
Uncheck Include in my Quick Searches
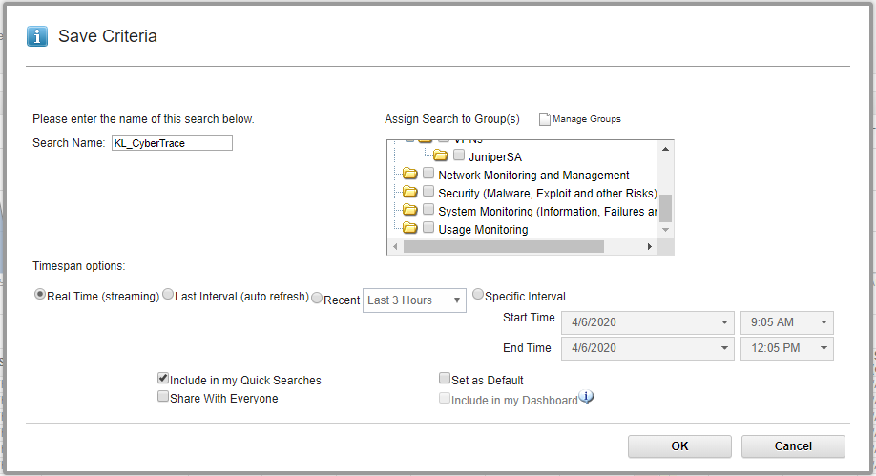[x=163, y=379]
